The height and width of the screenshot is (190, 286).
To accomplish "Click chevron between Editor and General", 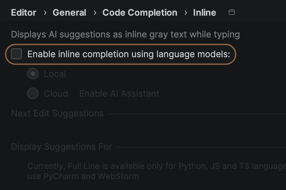I will (x=45, y=13).
